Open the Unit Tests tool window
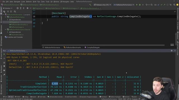Screen dimensions: 179x100 42,97
